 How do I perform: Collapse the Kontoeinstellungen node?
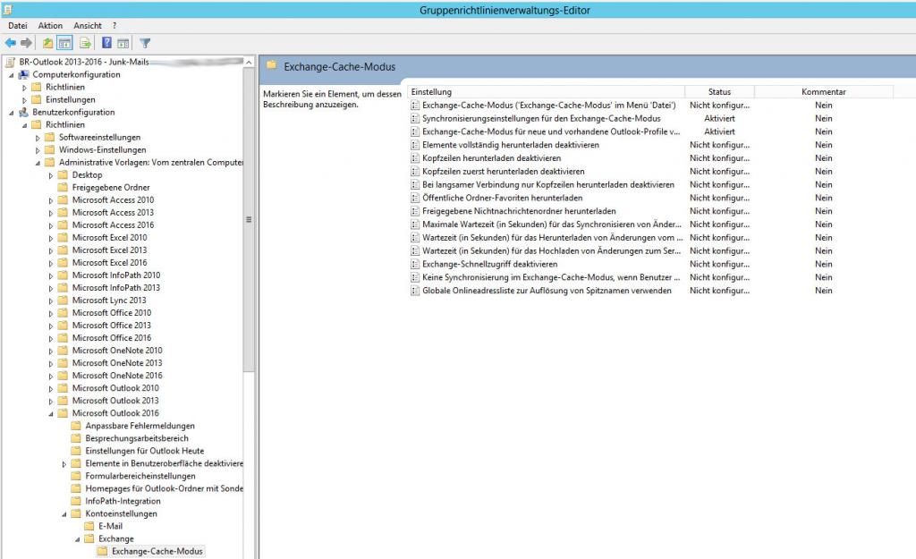64,514
